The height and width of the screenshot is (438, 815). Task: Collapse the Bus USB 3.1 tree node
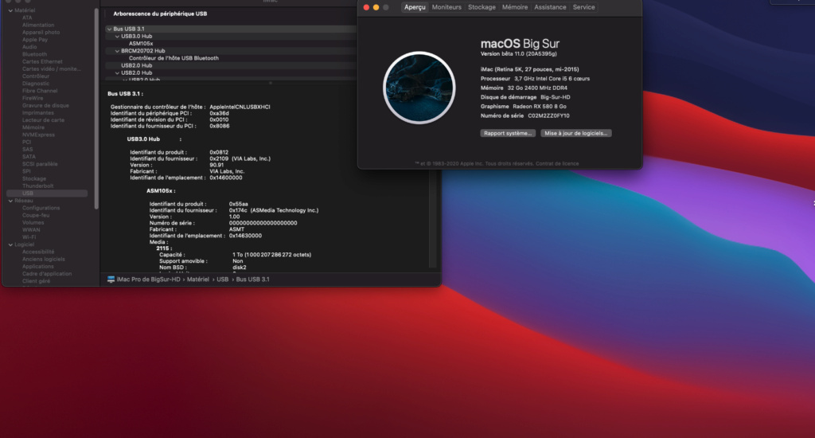pos(109,29)
